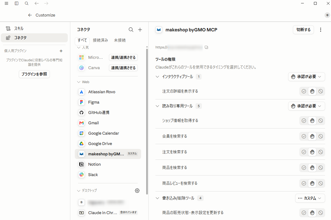Click 連携/連携させる for Canva

tap(123, 68)
